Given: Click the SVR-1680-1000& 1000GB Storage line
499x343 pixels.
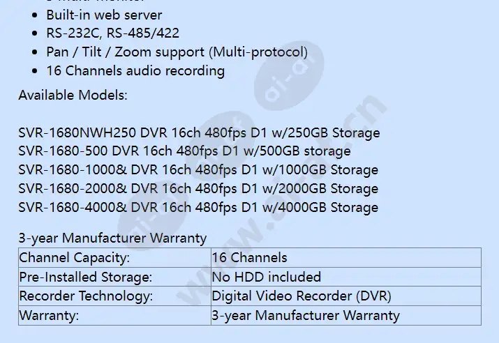Looking at the screenshot, I should [x=198, y=170].
